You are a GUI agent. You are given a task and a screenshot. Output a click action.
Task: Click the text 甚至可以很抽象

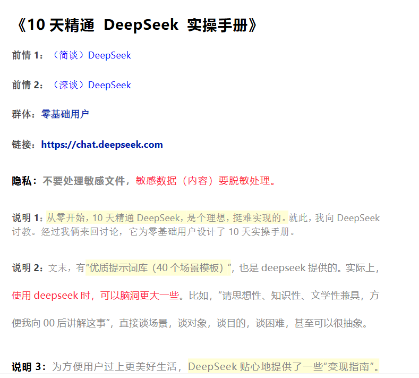pos(328,323)
